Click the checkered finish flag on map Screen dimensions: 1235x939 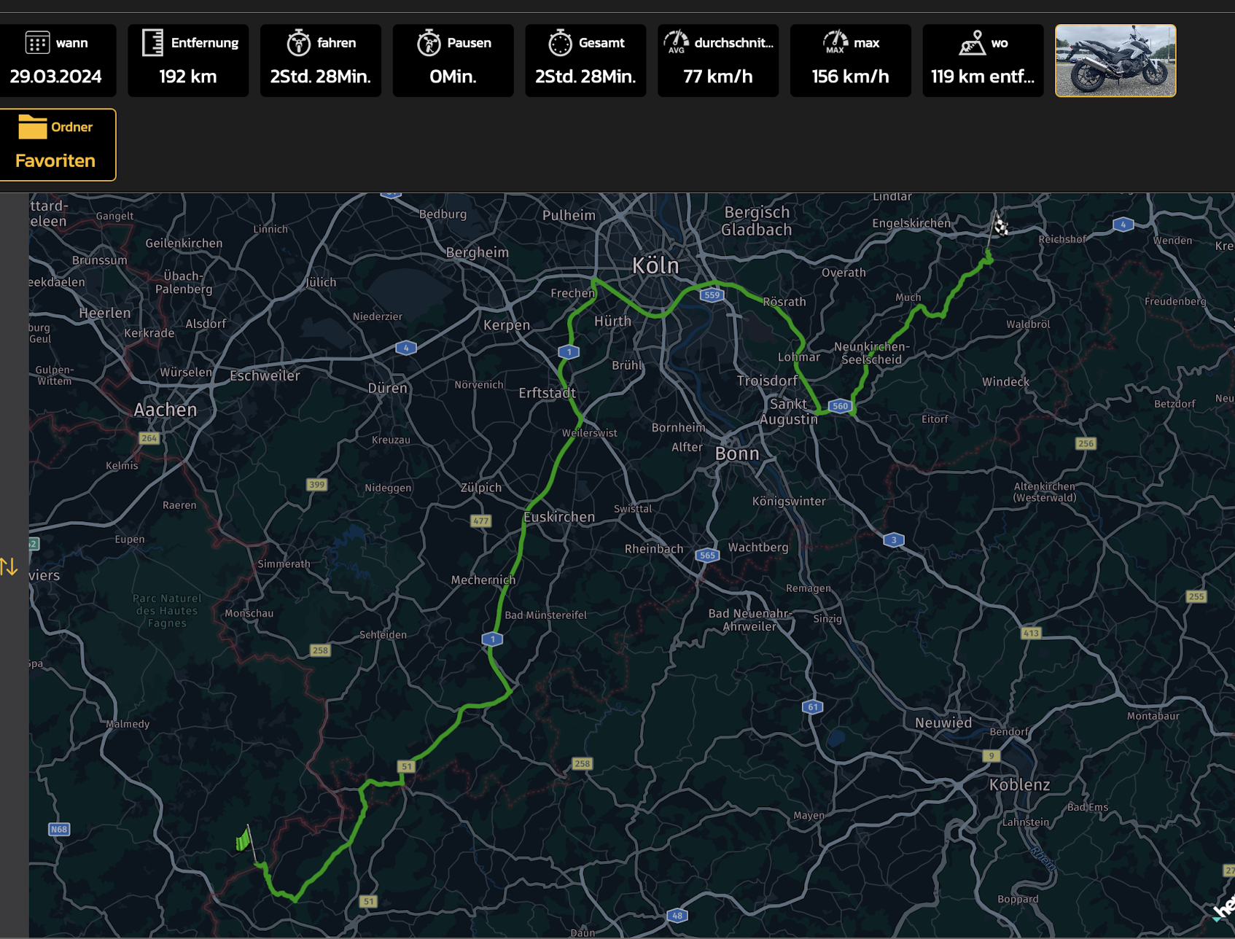tap(1000, 225)
